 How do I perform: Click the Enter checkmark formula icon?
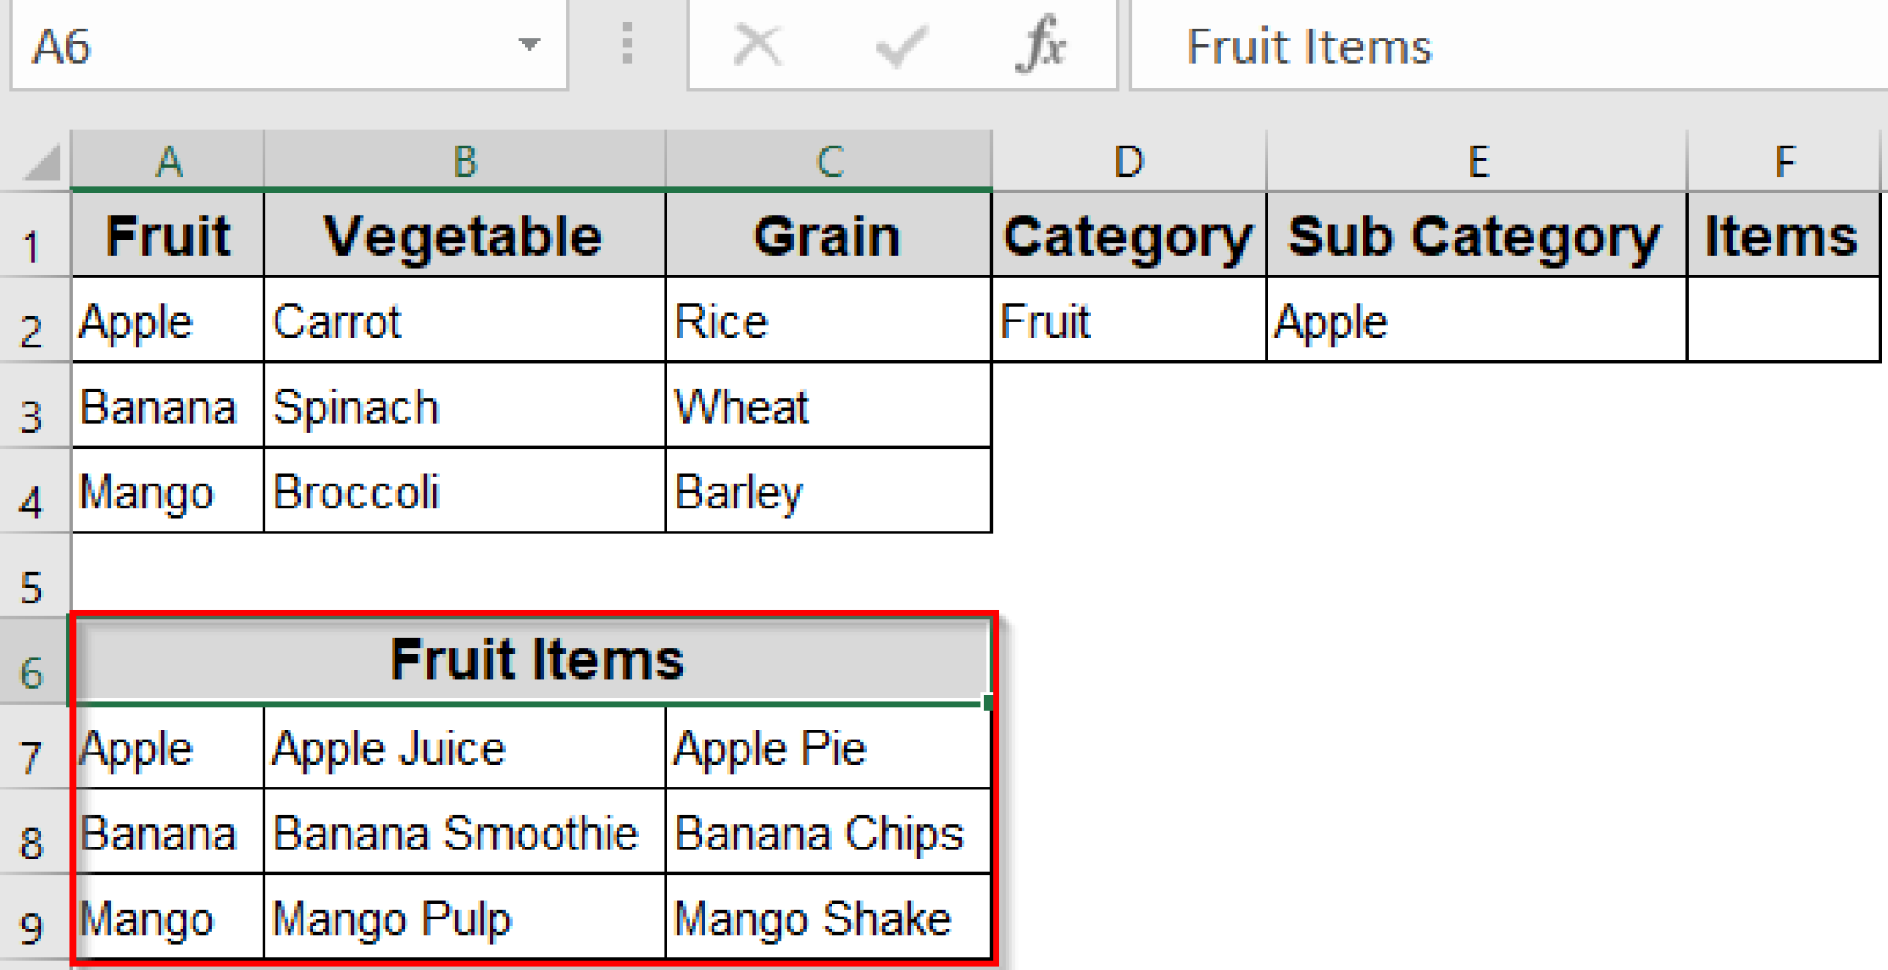tap(901, 45)
